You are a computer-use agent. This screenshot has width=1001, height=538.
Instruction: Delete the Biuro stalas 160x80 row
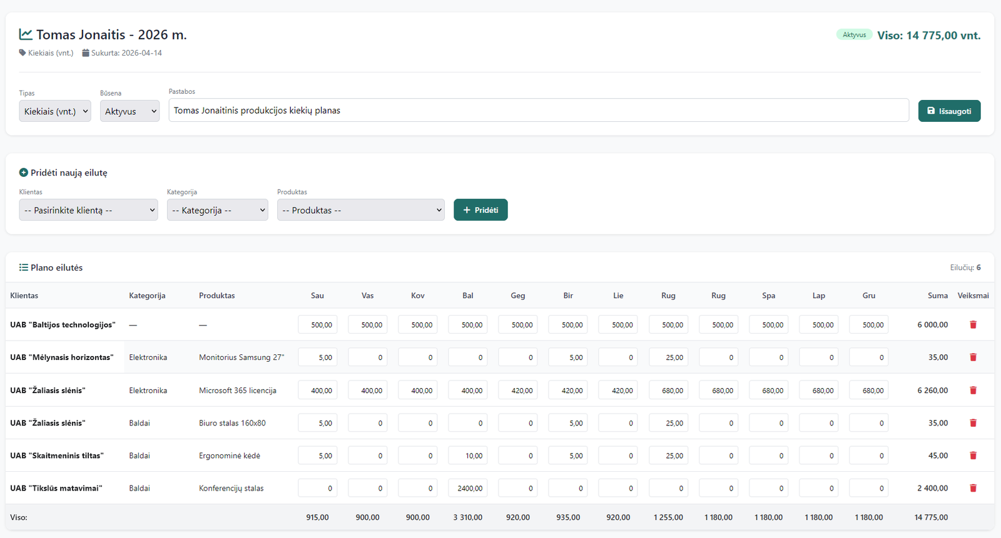pyautogui.click(x=973, y=423)
